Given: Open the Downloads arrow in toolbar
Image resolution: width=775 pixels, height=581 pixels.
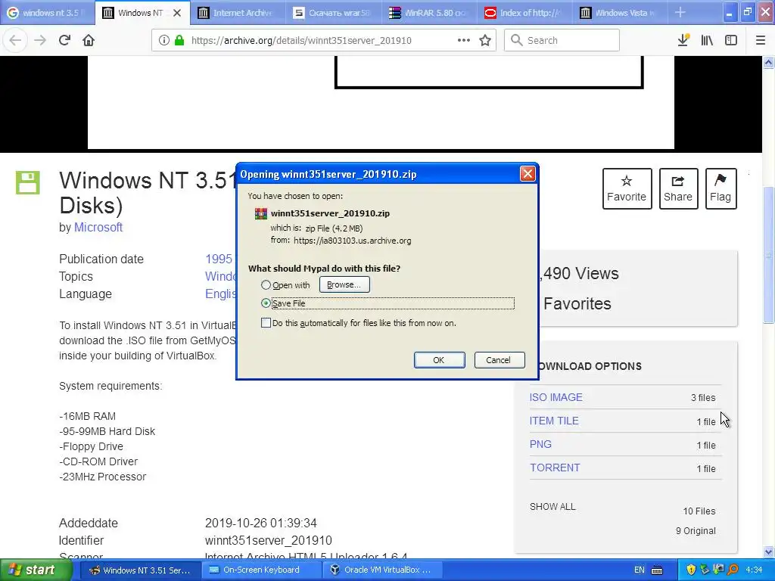Looking at the screenshot, I should click(x=683, y=40).
